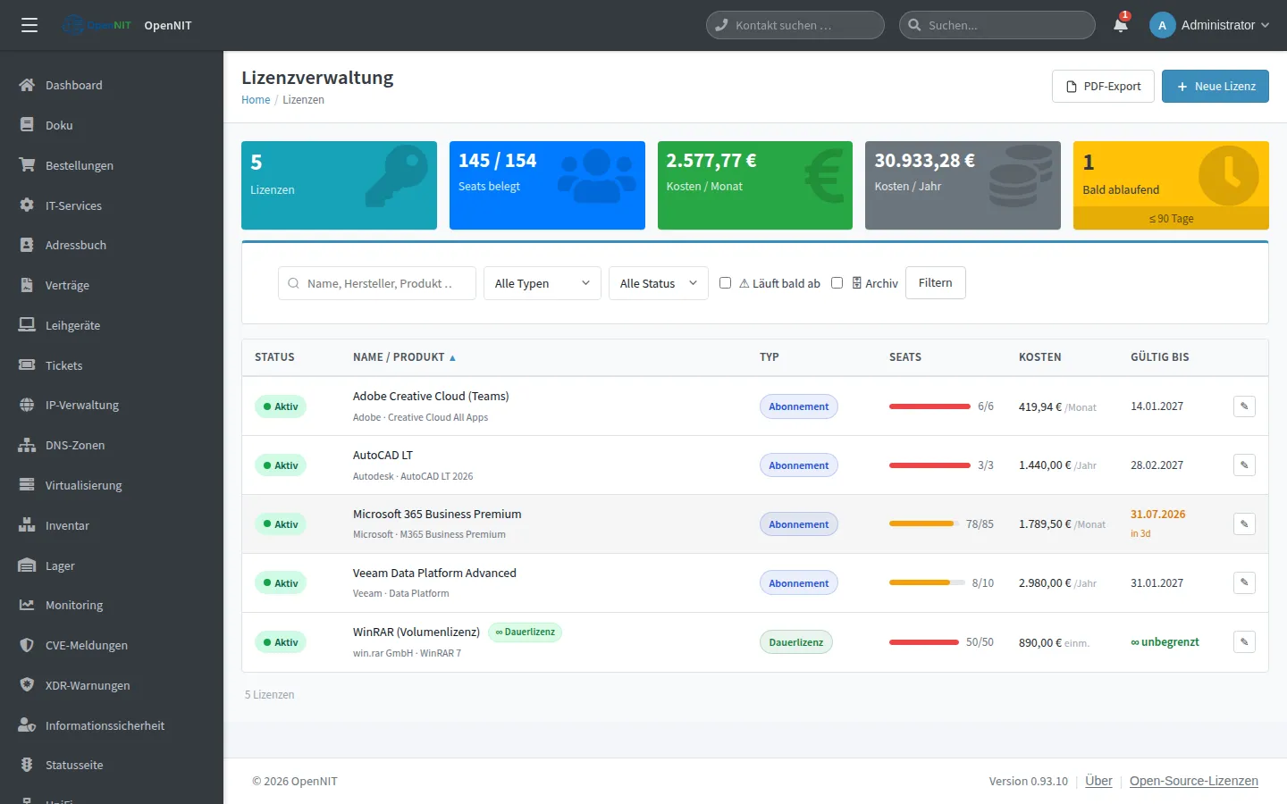This screenshot has width=1287, height=804.
Task: Click the Doku book icon
Action: coord(27,125)
